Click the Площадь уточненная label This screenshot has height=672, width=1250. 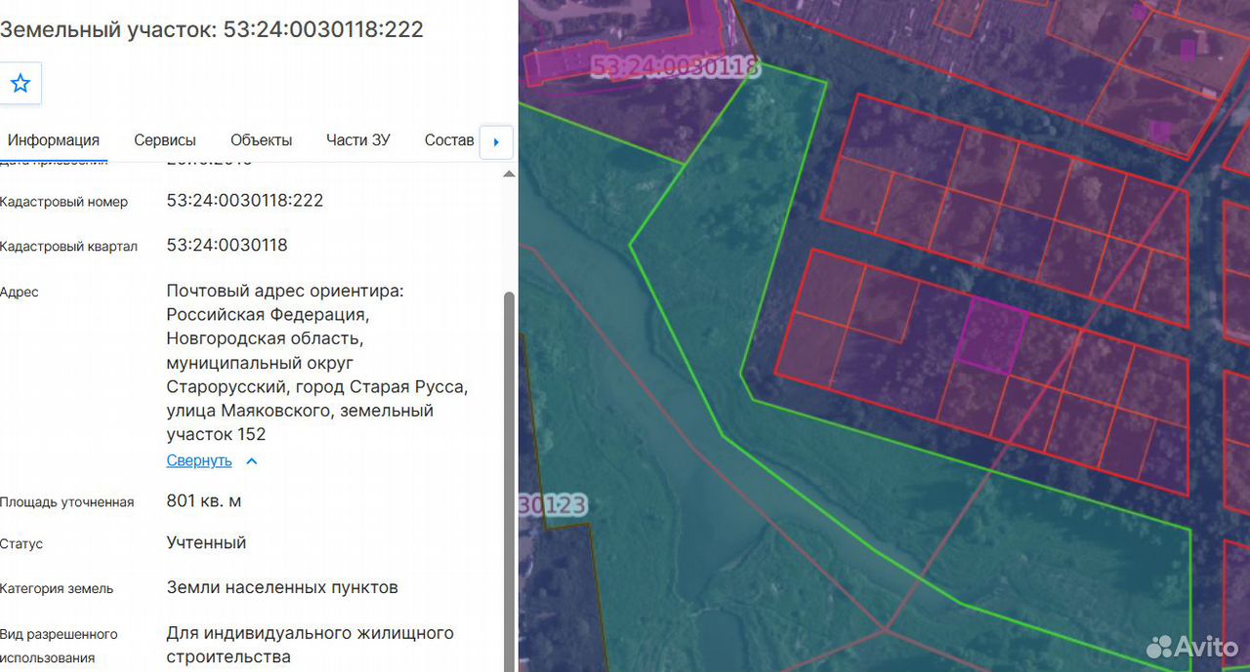[67, 502]
